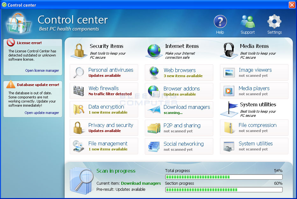Viewport: 297px width, 199px height.
Task: Open the Media players item
Action: [254, 91]
